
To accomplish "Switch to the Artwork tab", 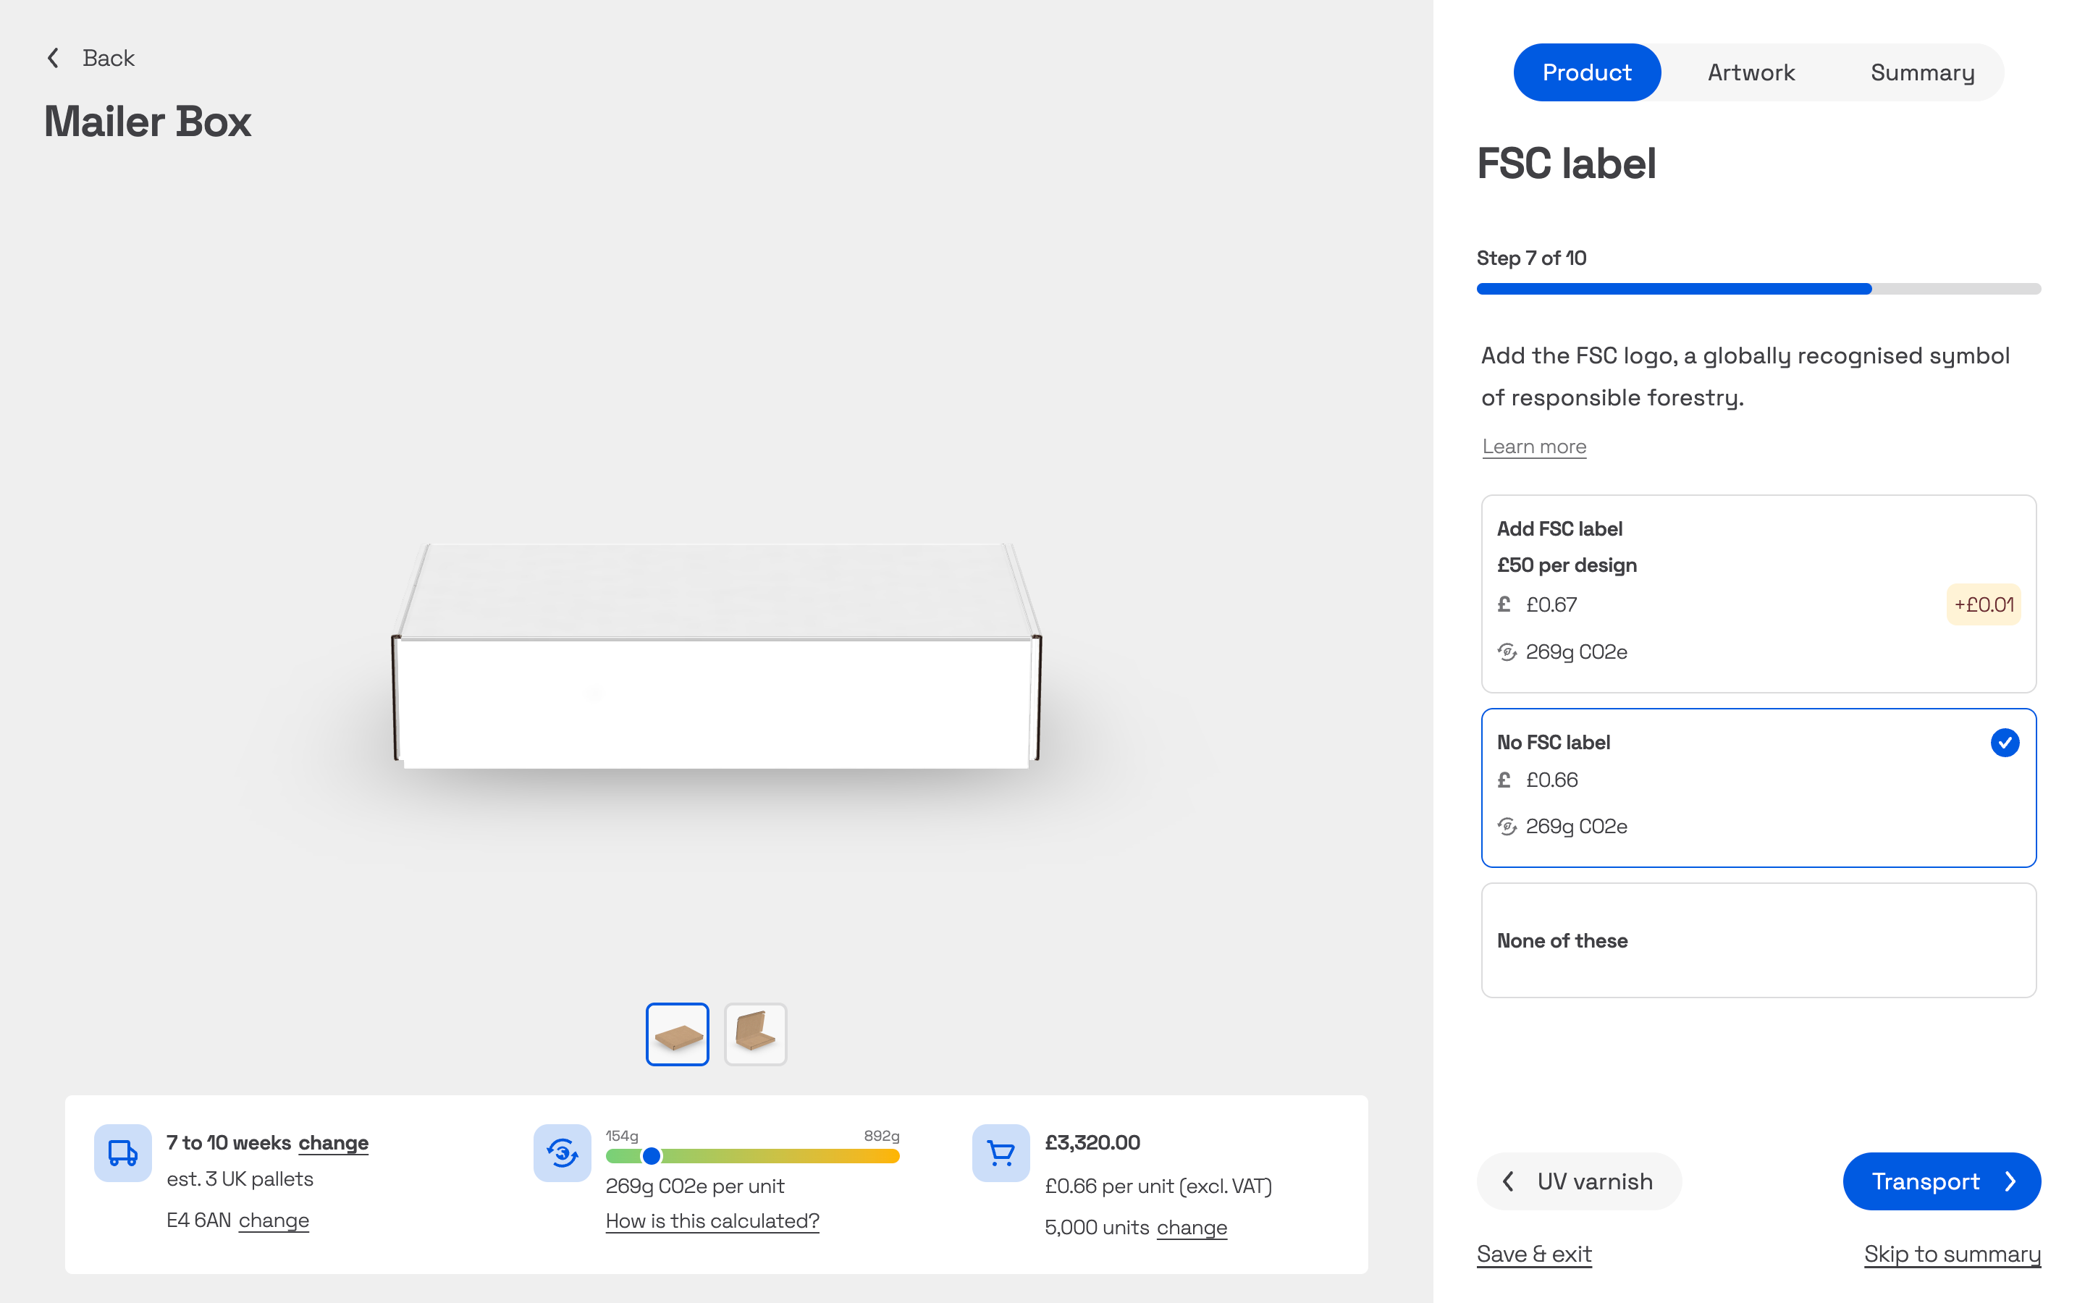I will [1751, 72].
